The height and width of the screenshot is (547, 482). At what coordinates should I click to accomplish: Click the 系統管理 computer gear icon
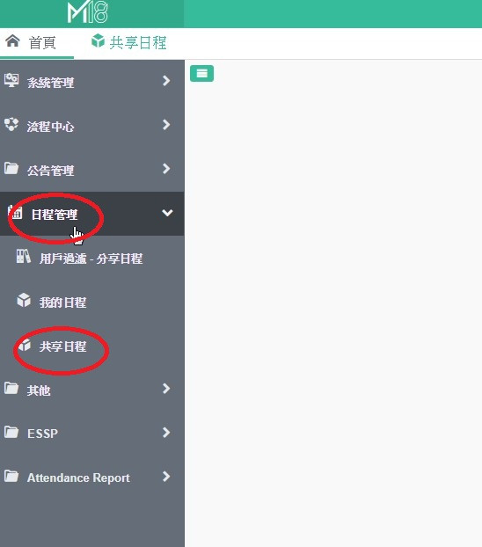pyautogui.click(x=11, y=80)
